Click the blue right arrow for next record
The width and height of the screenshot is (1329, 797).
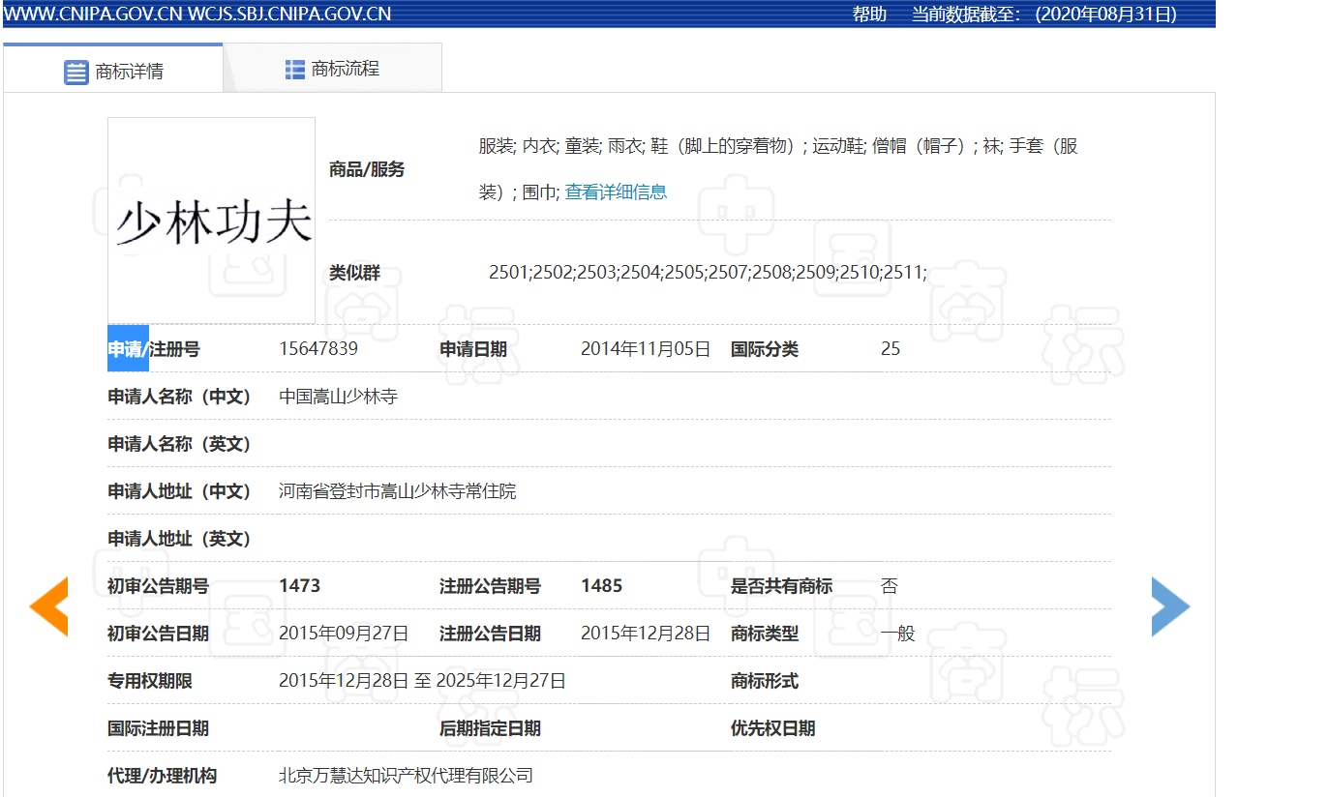click(x=1170, y=606)
